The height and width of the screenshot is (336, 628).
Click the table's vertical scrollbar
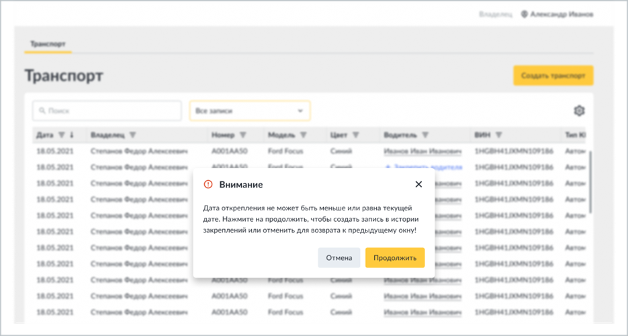[x=591, y=182]
